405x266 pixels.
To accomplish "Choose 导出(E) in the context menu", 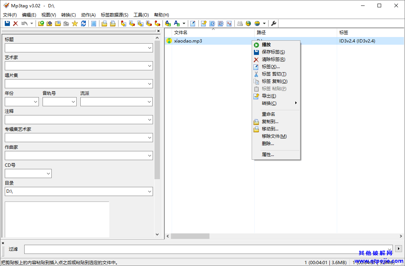I will [x=276, y=96].
